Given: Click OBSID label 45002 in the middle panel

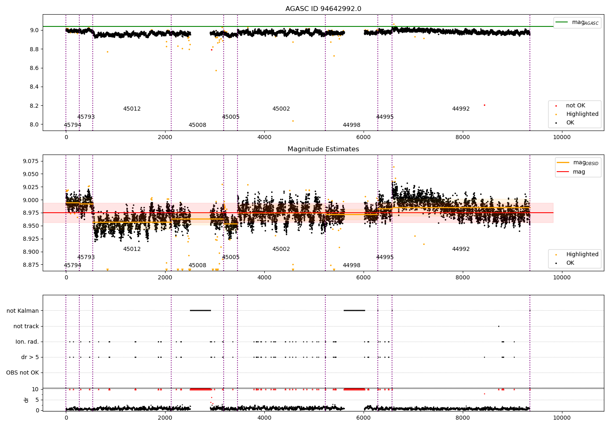Looking at the screenshot, I should [x=281, y=249].
